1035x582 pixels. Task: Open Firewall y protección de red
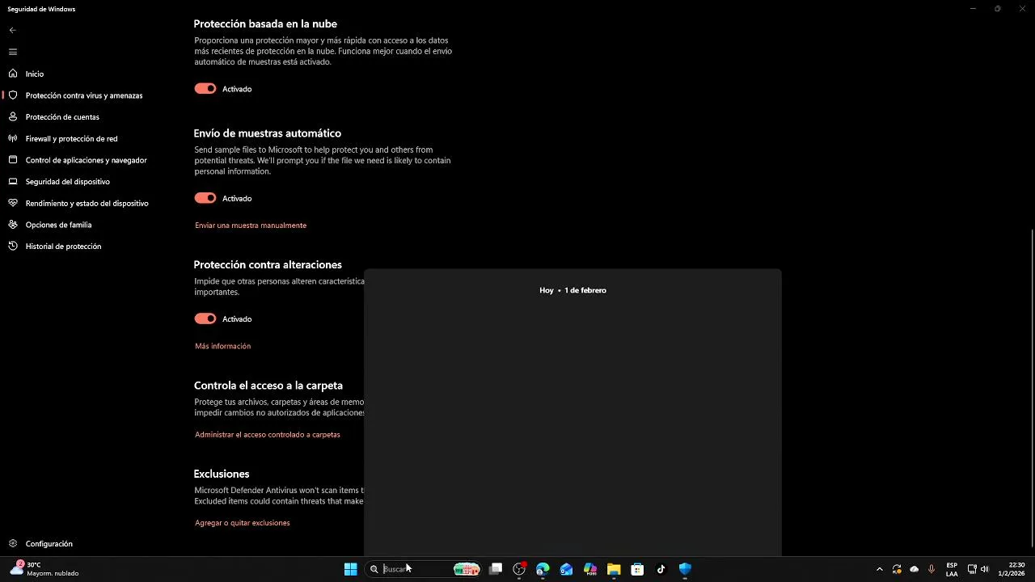coord(71,138)
